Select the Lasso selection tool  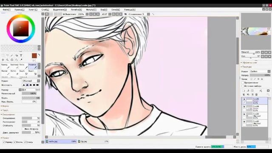coord(8,56)
